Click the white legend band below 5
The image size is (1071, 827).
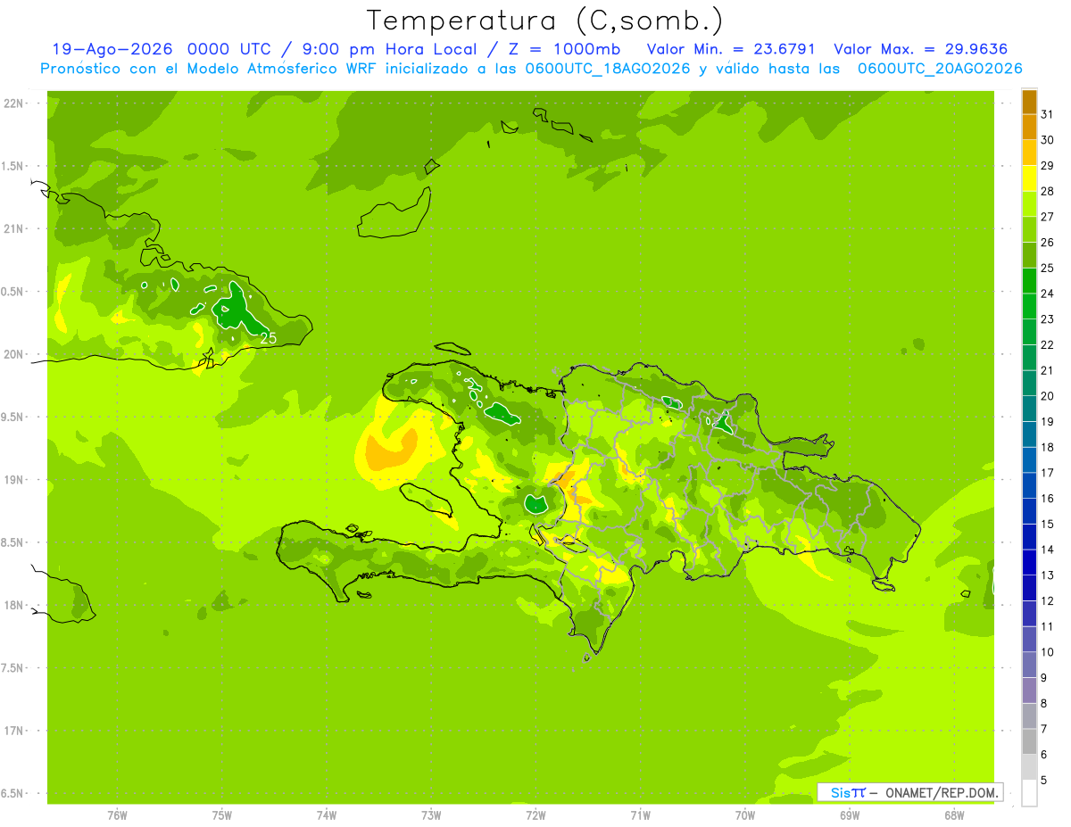[1029, 793]
